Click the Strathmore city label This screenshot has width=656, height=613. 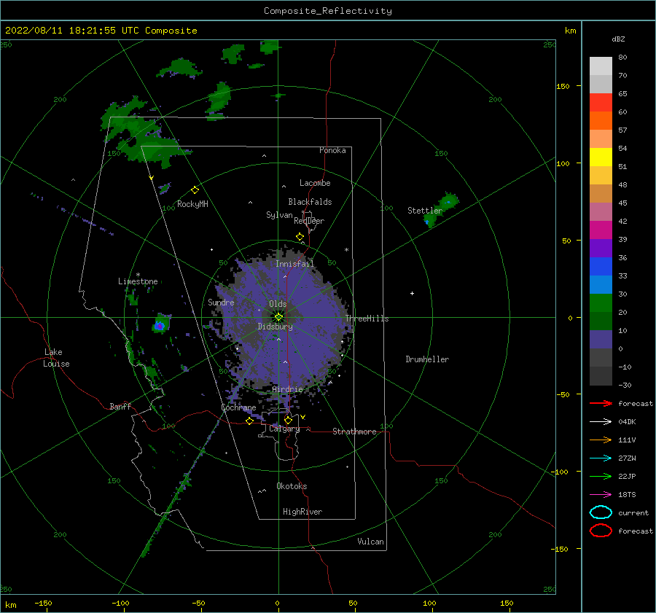[x=354, y=432]
